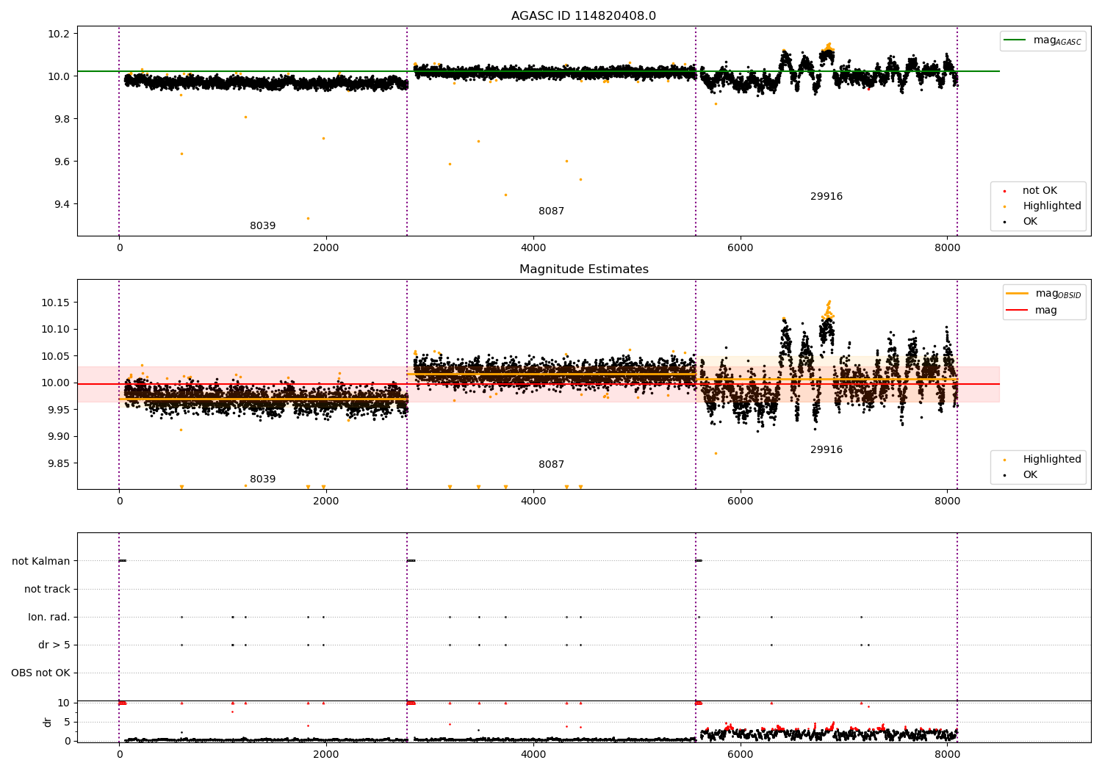This screenshot has width=1102, height=771.
Task: Select 'not OK' legend entry in top plot
Action: 1040,191
